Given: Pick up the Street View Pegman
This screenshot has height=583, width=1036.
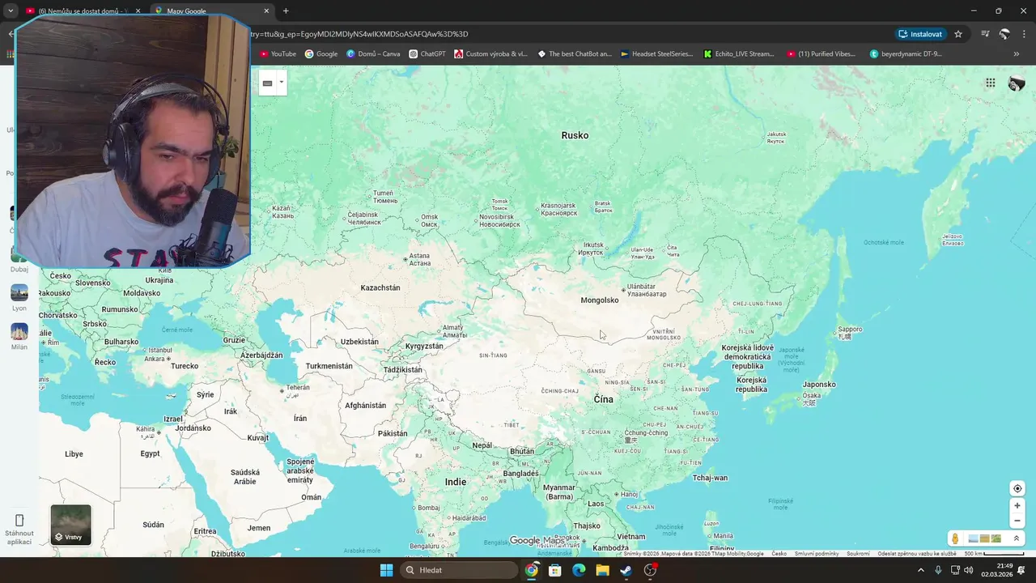Looking at the screenshot, I should pyautogui.click(x=955, y=538).
